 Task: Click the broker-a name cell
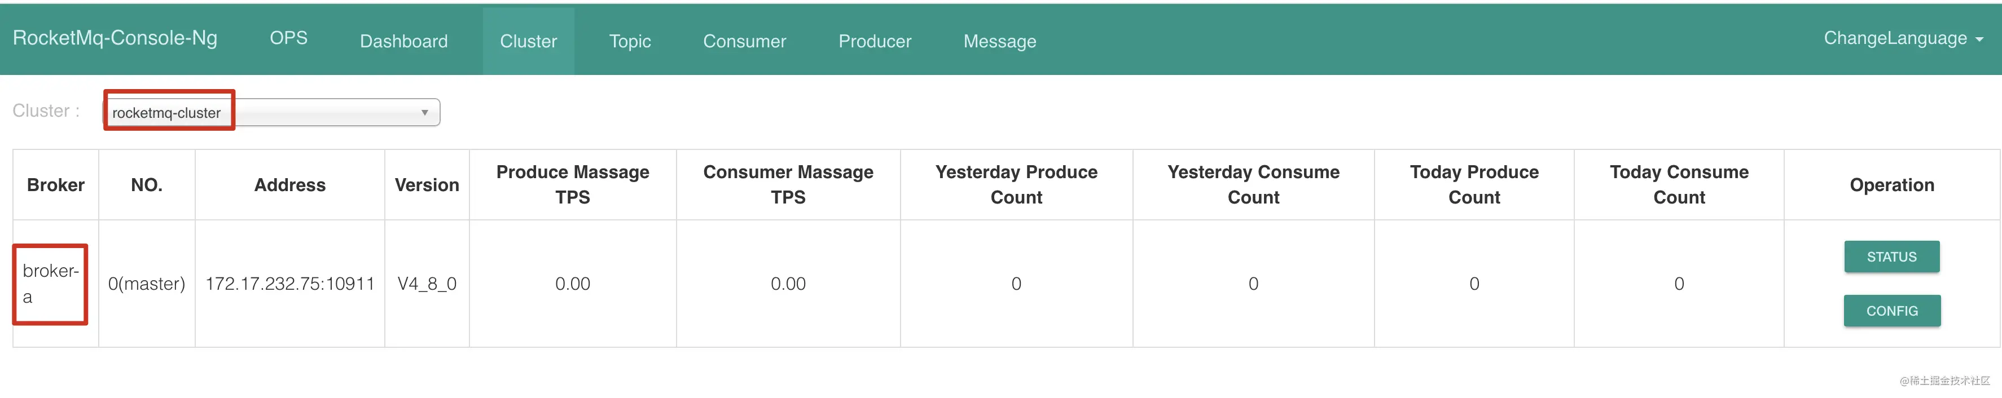(x=51, y=283)
